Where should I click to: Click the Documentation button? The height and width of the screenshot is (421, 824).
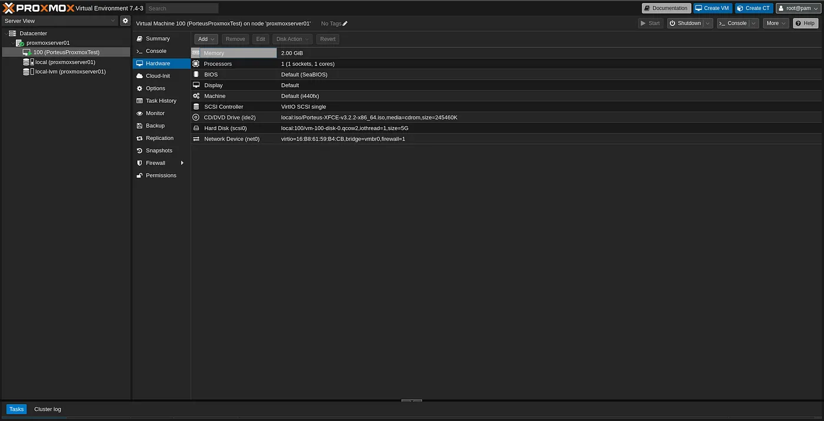666,8
